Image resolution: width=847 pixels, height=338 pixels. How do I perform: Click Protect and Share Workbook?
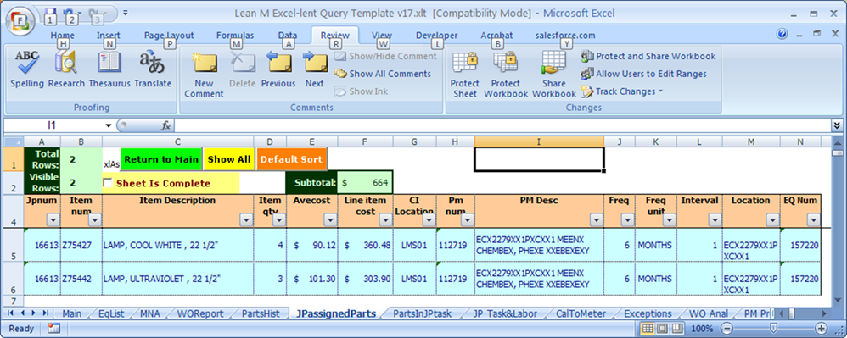pyautogui.click(x=648, y=56)
